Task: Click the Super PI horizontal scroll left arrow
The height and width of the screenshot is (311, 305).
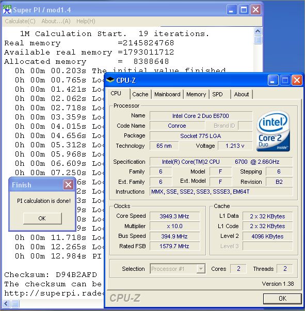Action: click(x=6, y=303)
